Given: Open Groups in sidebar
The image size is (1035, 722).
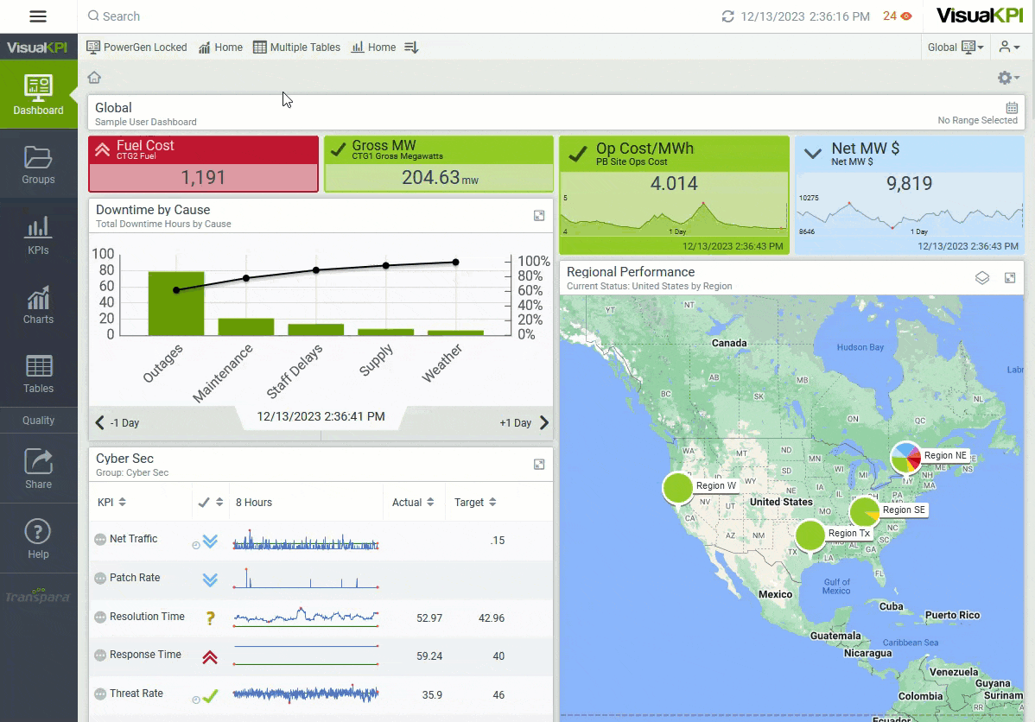Looking at the screenshot, I should pos(38,165).
